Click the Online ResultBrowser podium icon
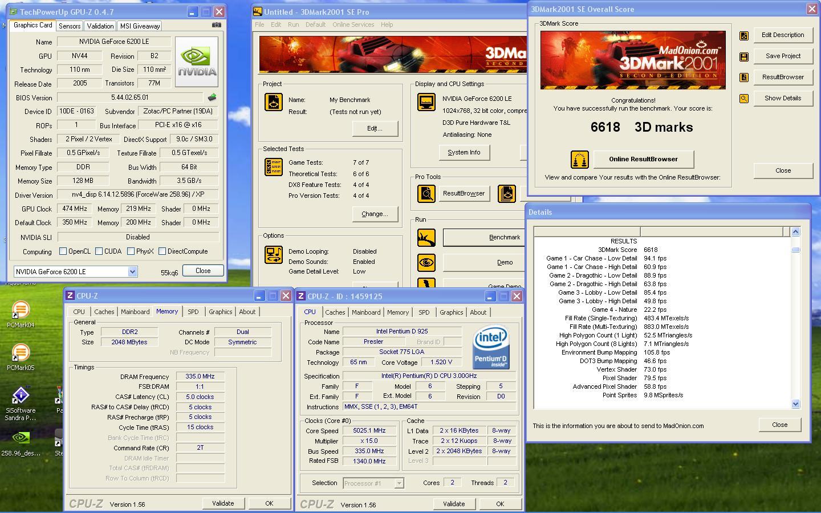 pos(580,160)
